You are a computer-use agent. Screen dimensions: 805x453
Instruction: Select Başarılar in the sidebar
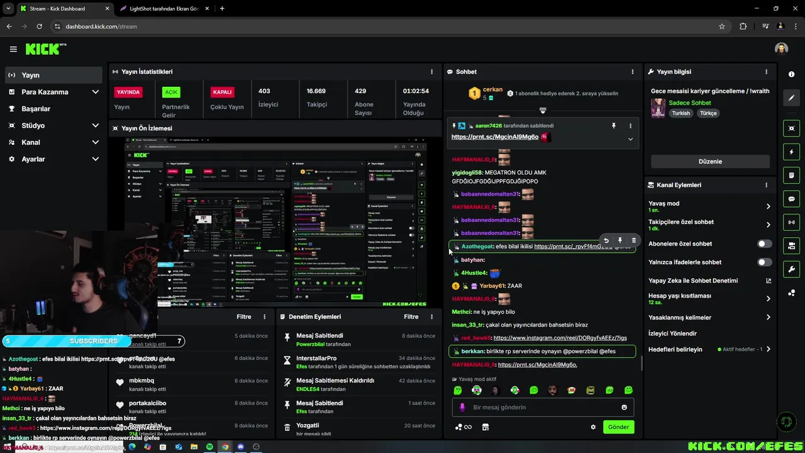click(53, 109)
